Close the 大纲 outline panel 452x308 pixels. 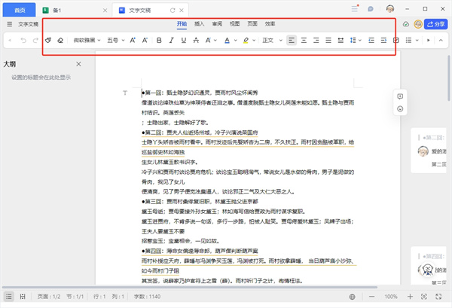pyautogui.click(x=78, y=64)
